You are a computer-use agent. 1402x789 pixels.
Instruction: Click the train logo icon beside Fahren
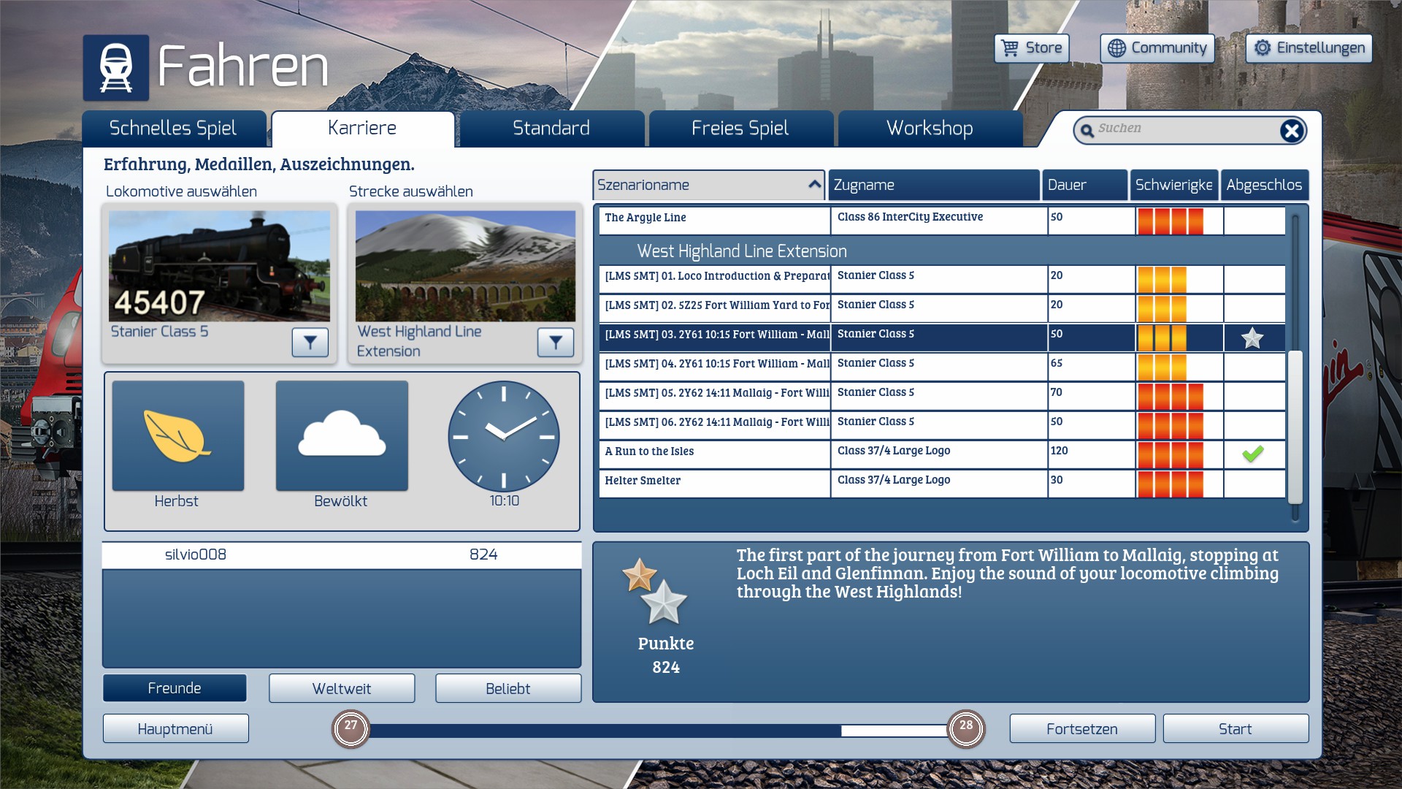(116, 68)
